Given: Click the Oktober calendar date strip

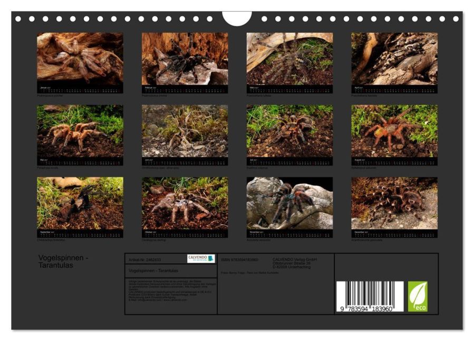Looking at the screenshot, I should [185, 234].
